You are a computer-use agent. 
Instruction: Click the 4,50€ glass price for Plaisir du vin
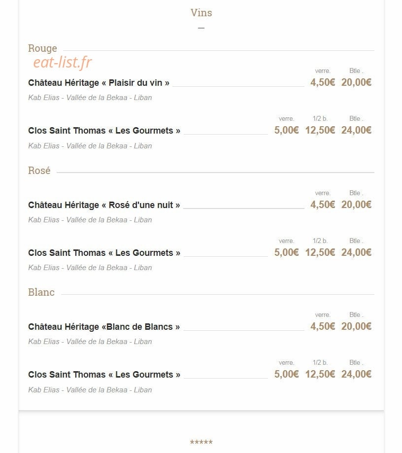[323, 82]
